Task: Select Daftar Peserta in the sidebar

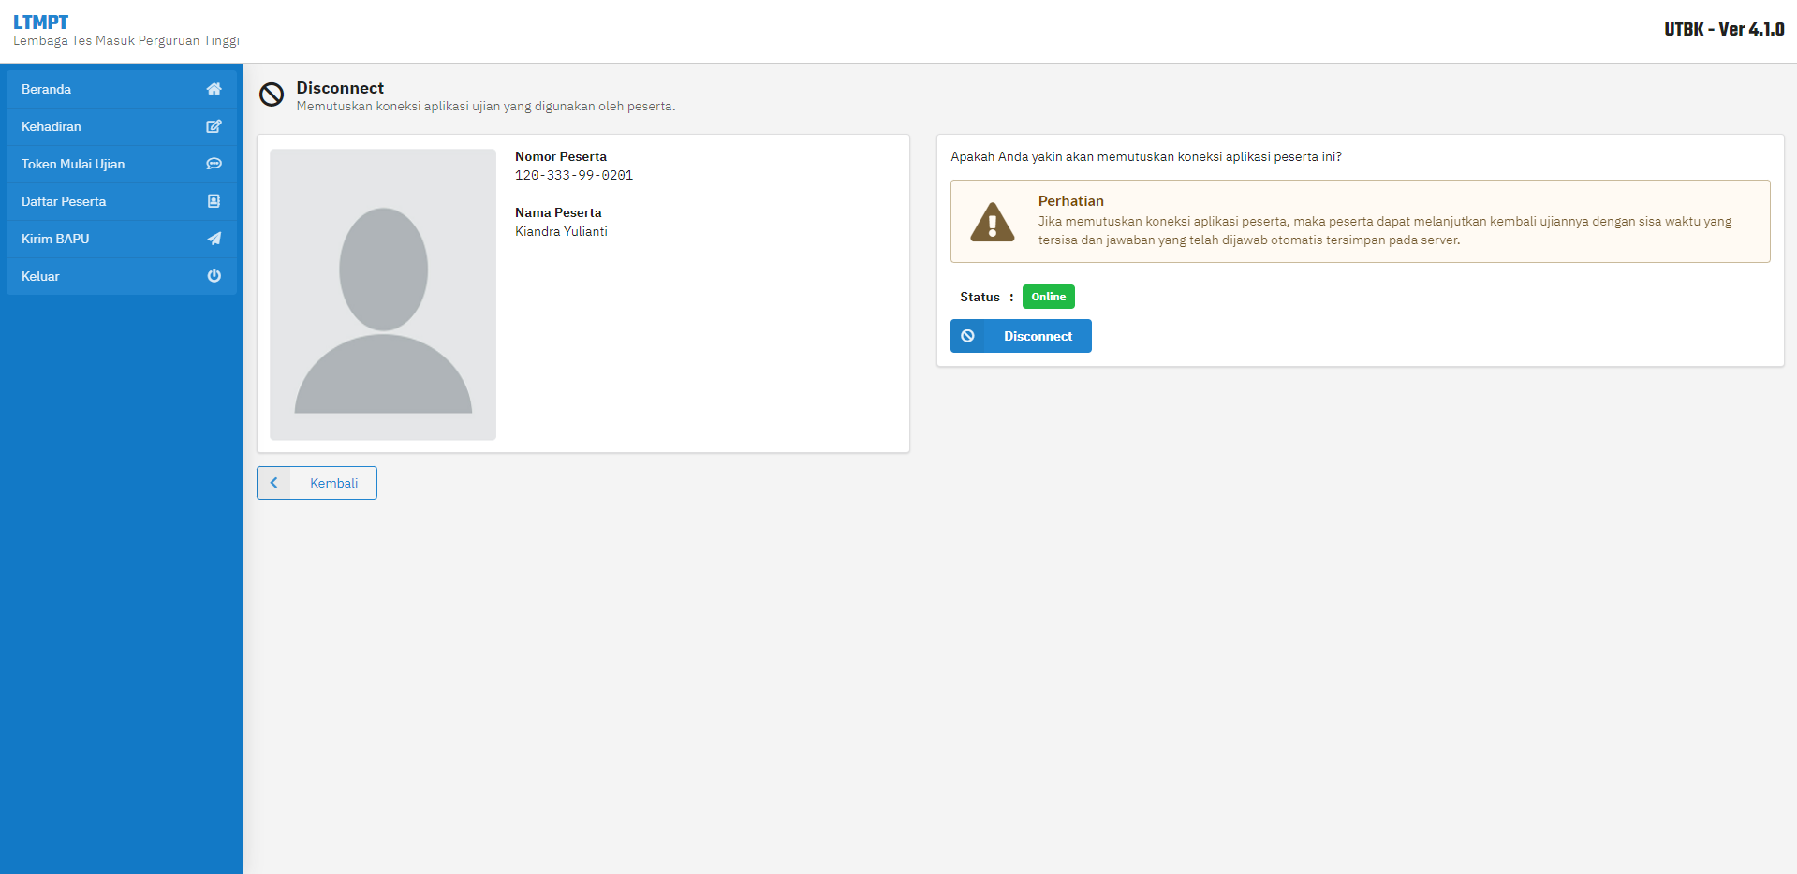Action: coord(122,201)
